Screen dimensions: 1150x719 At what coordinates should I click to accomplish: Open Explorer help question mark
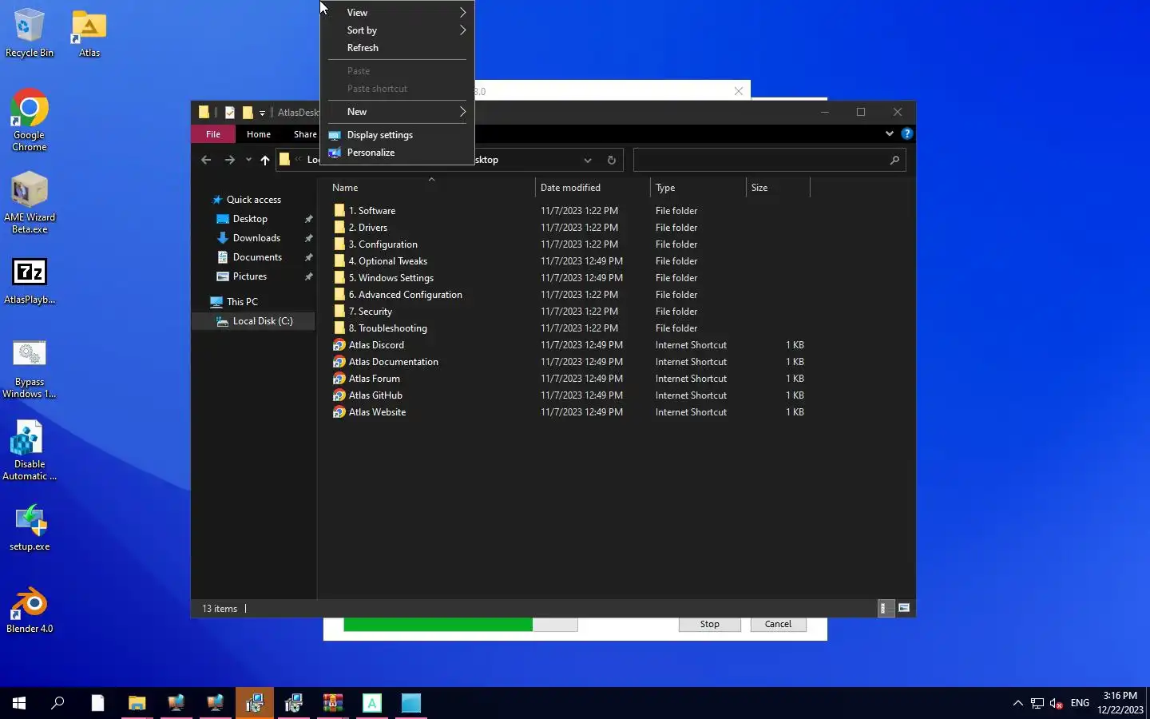pyautogui.click(x=906, y=133)
